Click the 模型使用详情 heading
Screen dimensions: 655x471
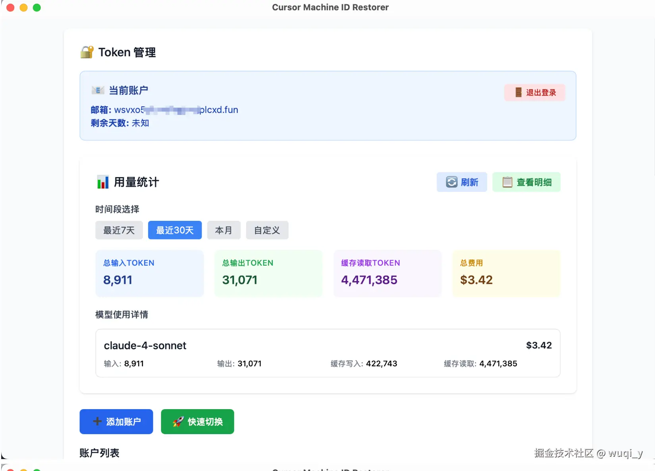tap(121, 314)
